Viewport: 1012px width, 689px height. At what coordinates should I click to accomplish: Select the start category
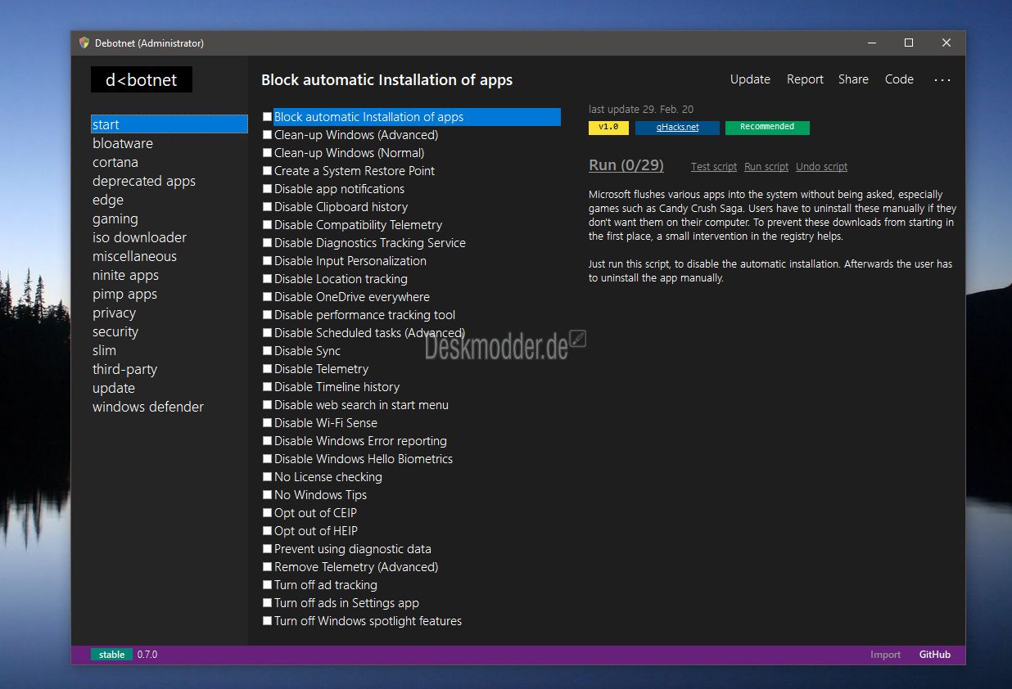[169, 124]
